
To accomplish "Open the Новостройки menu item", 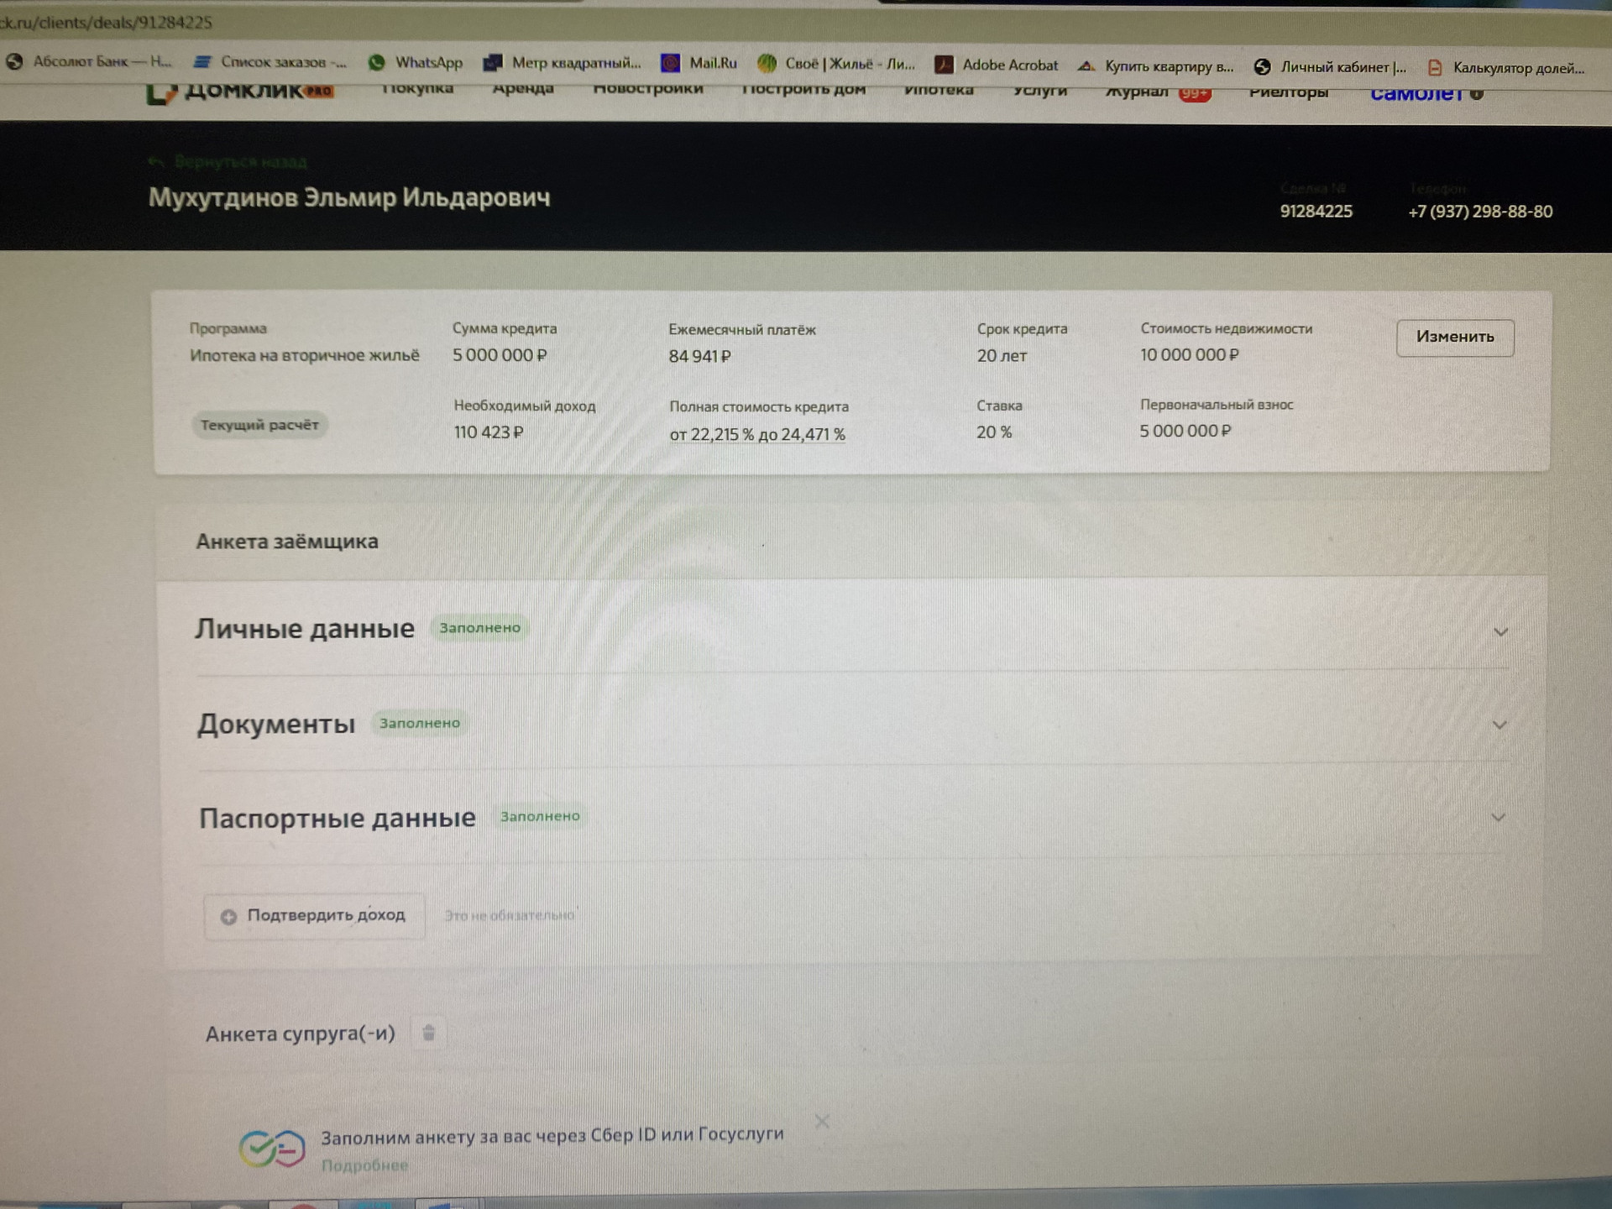I will 647,89.
